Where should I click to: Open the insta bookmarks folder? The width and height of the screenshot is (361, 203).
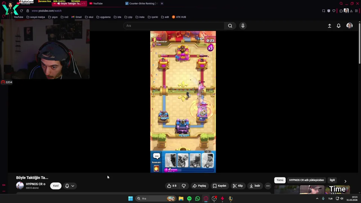(x=140, y=17)
